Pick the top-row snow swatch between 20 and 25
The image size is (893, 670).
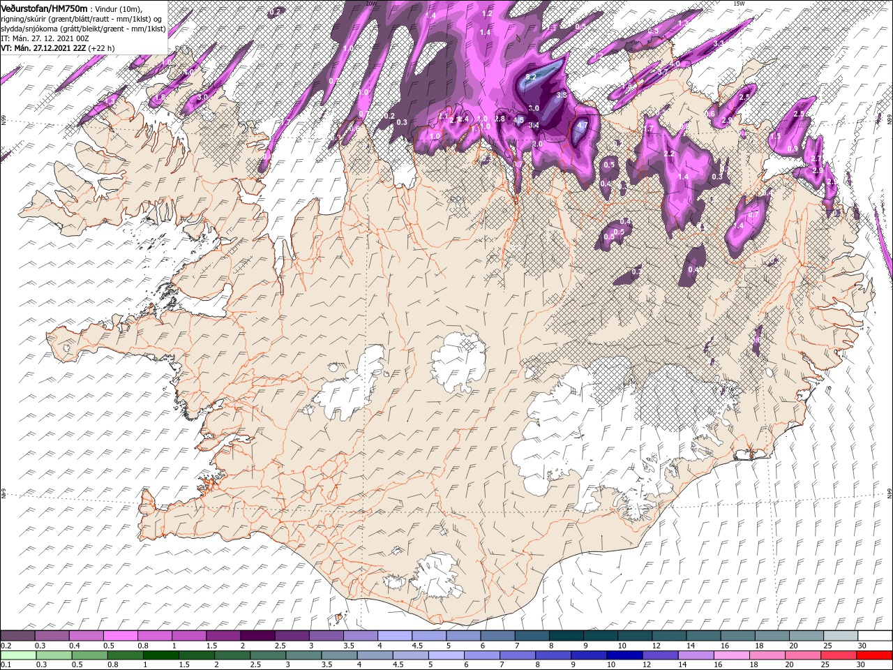pyautogui.click(x=806, y=636)
